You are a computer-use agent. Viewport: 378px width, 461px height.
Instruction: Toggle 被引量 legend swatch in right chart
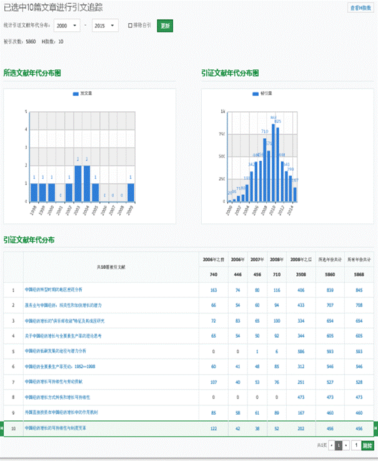(x=255, y=93)
